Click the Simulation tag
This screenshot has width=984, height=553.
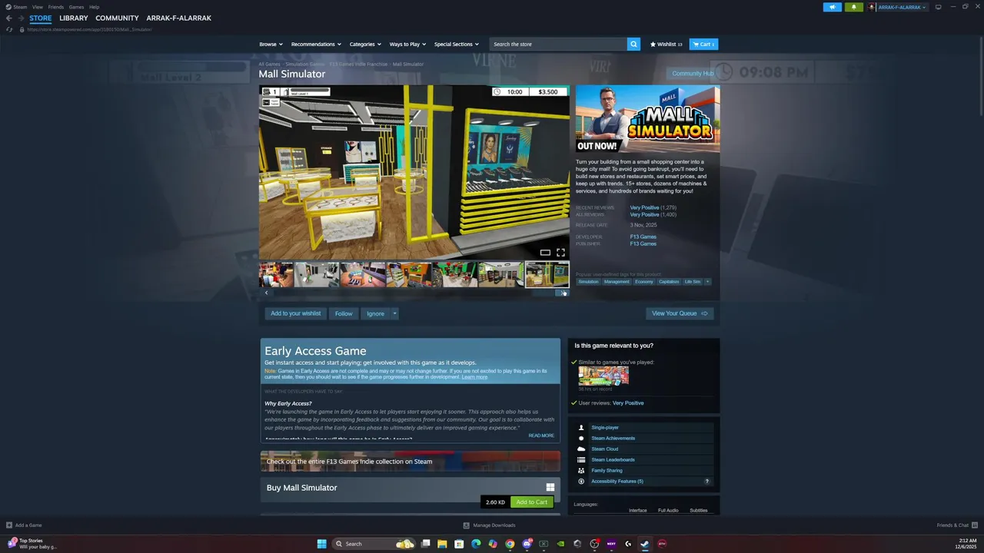click(x=588, y=282)
